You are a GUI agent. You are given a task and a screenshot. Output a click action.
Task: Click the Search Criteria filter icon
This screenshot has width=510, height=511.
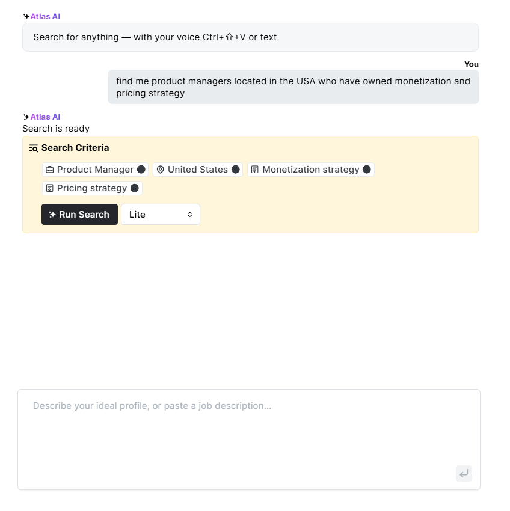[33, 148]
